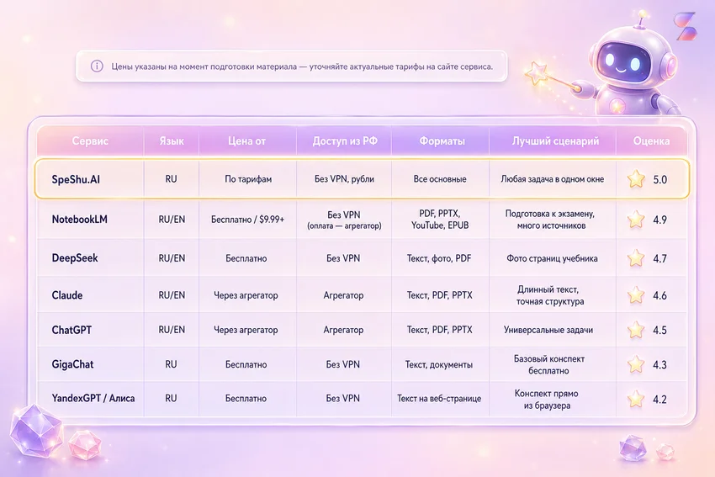
Task: Select the ChatGPT row name
Action: coord(71,330)
